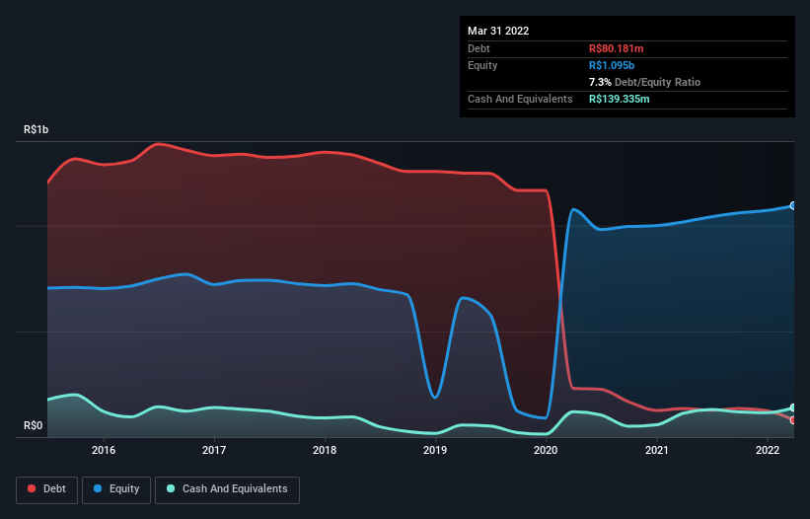Image resolution: width=810 pixels, height=519 pixels.
Task: Click the R$139.335m cash value
Action: click(x=620, y=99)
